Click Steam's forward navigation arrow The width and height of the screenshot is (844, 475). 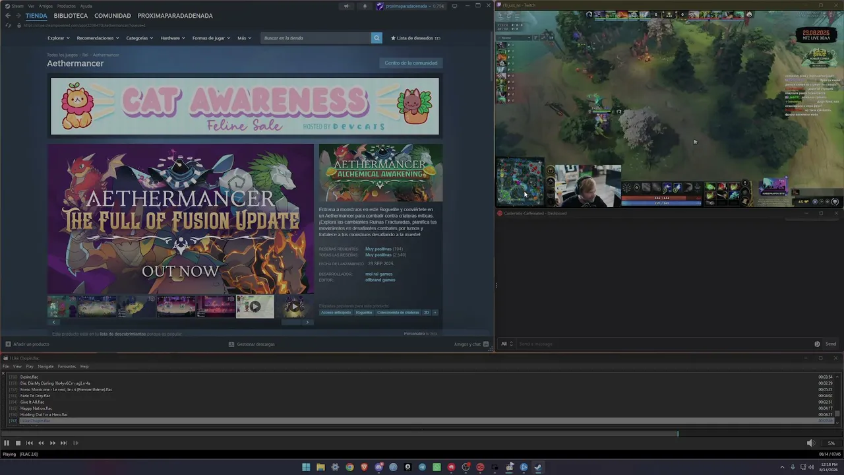pyautogui.click(x=18, y=16)
